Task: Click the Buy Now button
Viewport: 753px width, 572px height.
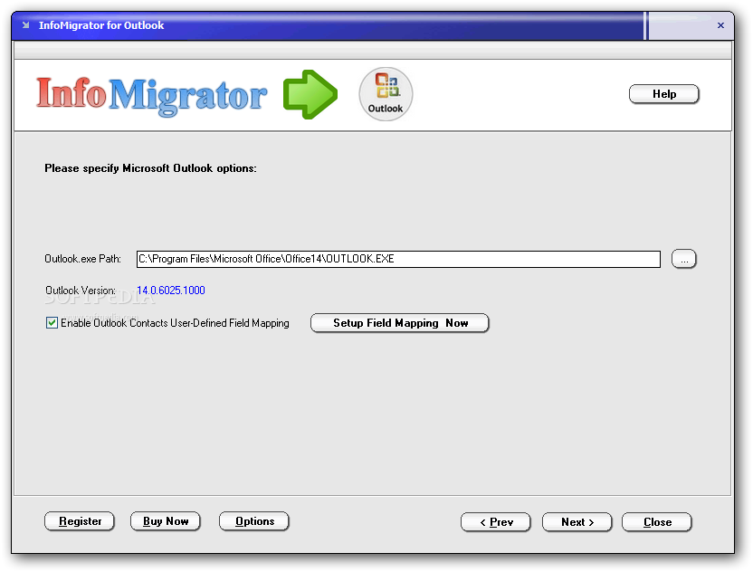Action: pyautogui.click(x=166, y=521)
